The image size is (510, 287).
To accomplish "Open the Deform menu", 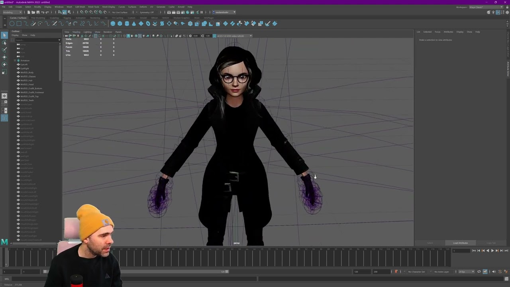I will [x=143, y=7].
